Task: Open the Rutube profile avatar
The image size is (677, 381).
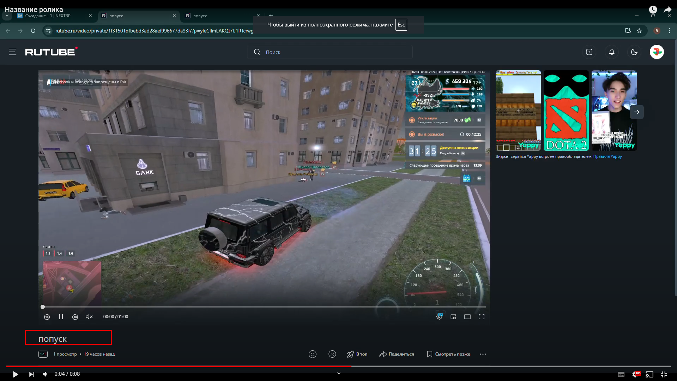Action: (x=657, y=52)
